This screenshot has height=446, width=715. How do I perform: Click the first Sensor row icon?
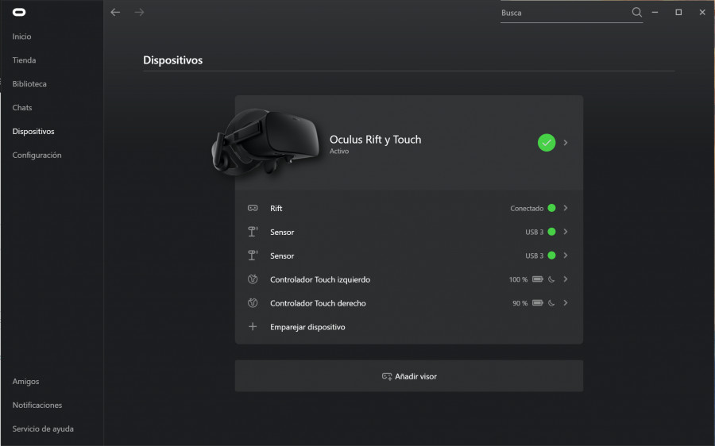tap(253, 232)
